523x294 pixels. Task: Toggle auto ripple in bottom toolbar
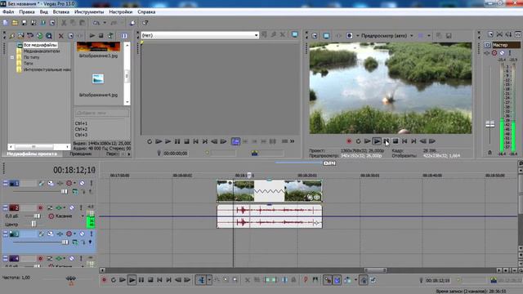[x=347, y=280]
